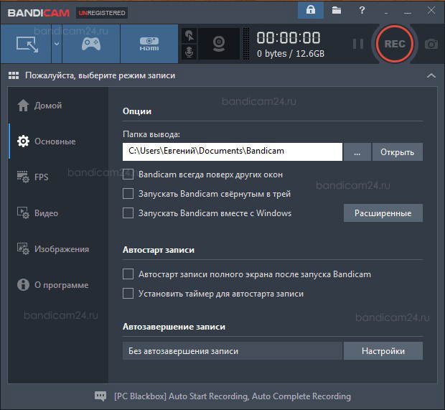
Task: Click the 0 bytes / 12.6GB storage text
Action: [x=291, y=53]
